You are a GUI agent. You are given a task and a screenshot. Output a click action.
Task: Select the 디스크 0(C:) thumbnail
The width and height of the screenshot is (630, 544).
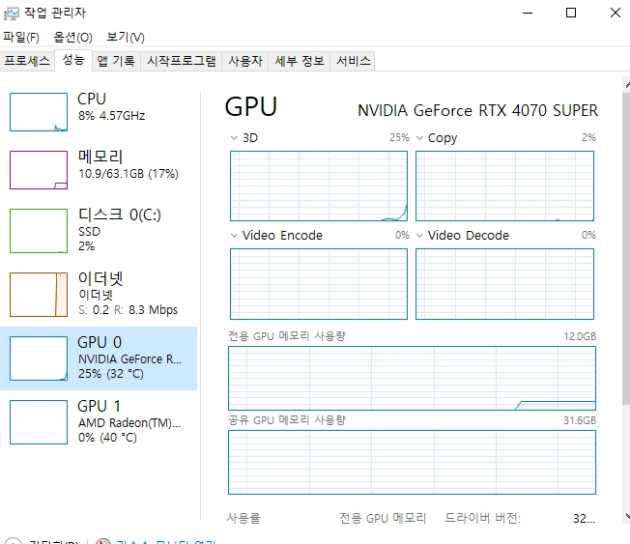pos(39,231)
